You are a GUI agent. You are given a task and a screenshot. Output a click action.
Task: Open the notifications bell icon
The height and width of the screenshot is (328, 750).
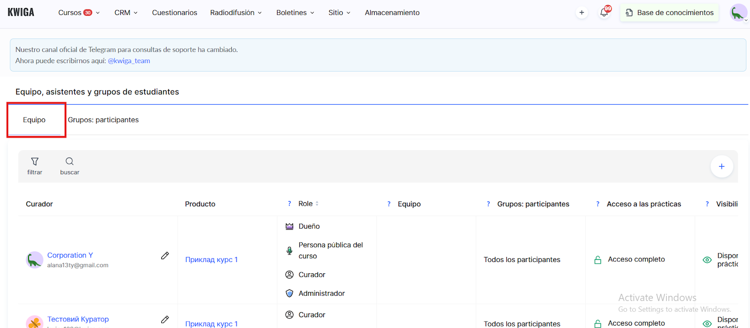tap(604, 13)
